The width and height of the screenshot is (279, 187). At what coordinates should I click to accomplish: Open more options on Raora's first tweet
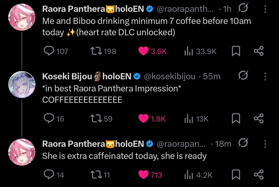click(265, 9)
